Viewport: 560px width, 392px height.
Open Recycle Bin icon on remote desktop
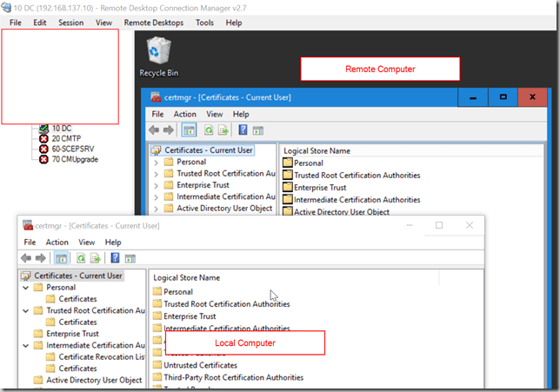(158, 54)
